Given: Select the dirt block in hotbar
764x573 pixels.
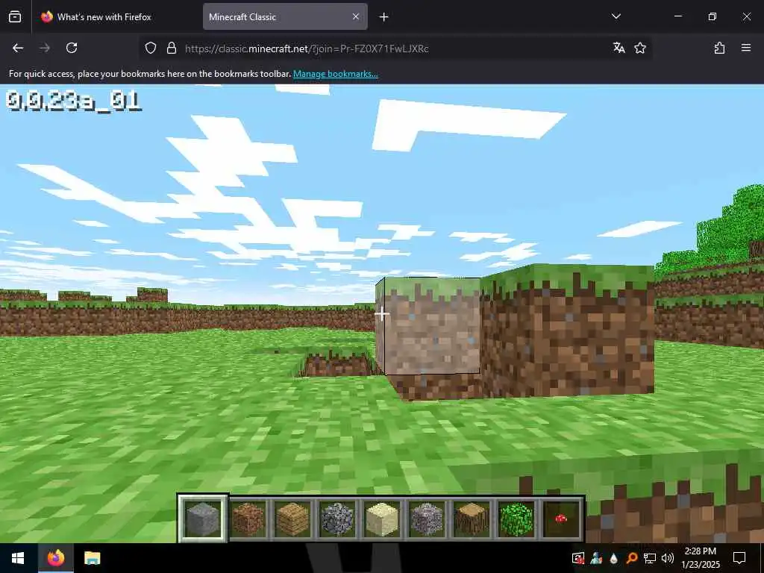Looking at the screenshot, I should [x=248, y=519].
